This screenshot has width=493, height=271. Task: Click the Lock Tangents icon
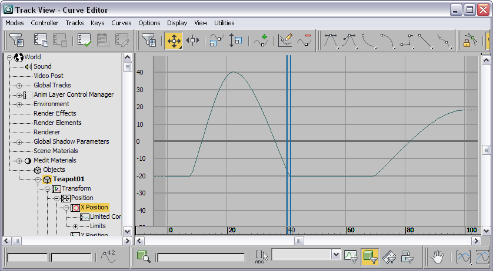click(x=470, y=40)
